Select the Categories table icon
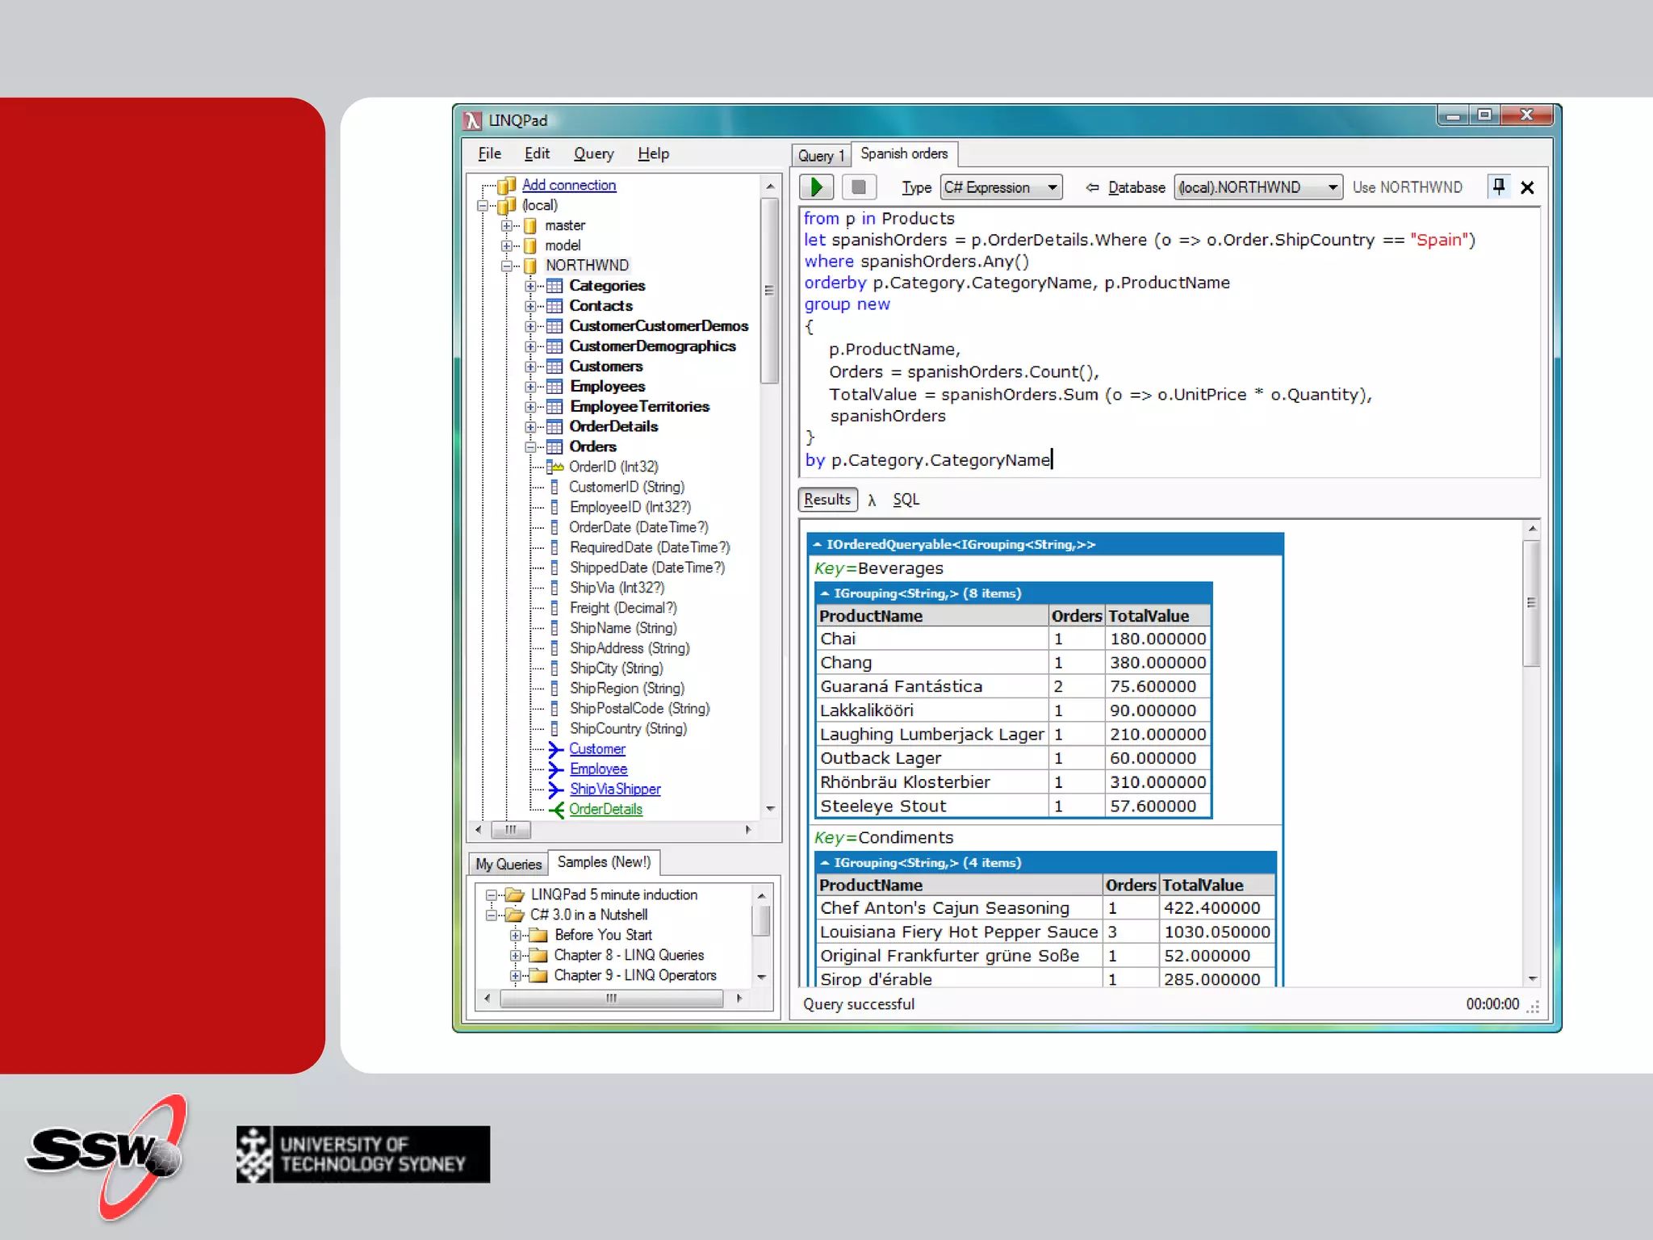 [x=554, y=286]
